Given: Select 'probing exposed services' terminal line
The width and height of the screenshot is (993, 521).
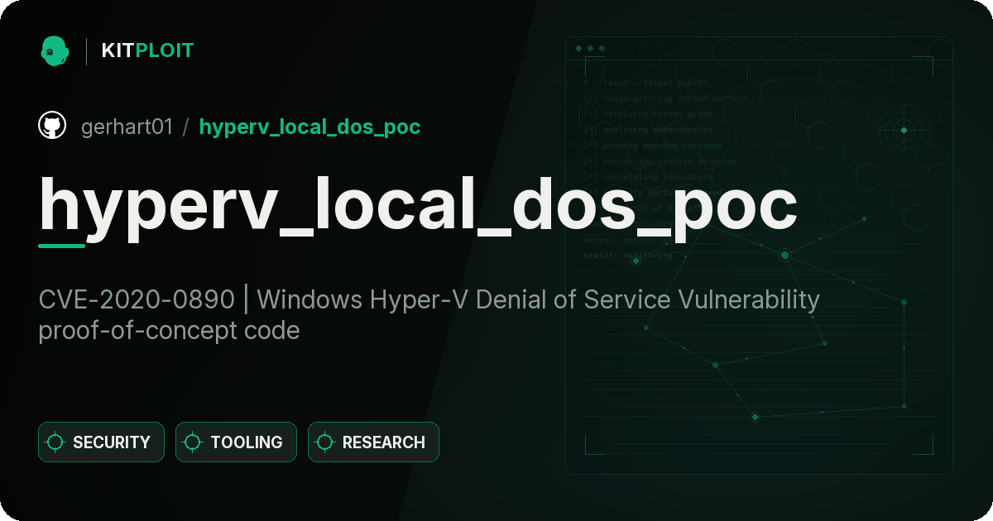Looking at the screenshot, I should point(653,146).
